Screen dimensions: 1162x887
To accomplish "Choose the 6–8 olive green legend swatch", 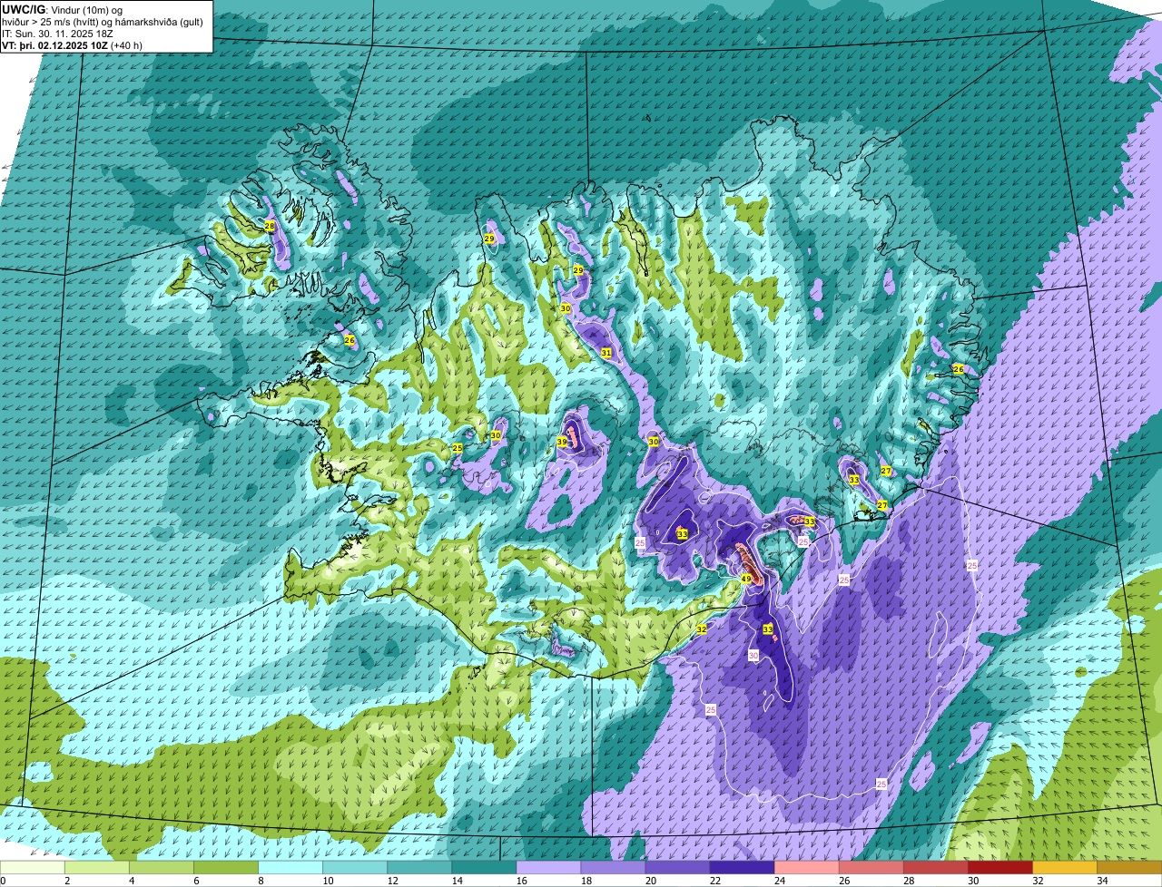I will point(226,868).
